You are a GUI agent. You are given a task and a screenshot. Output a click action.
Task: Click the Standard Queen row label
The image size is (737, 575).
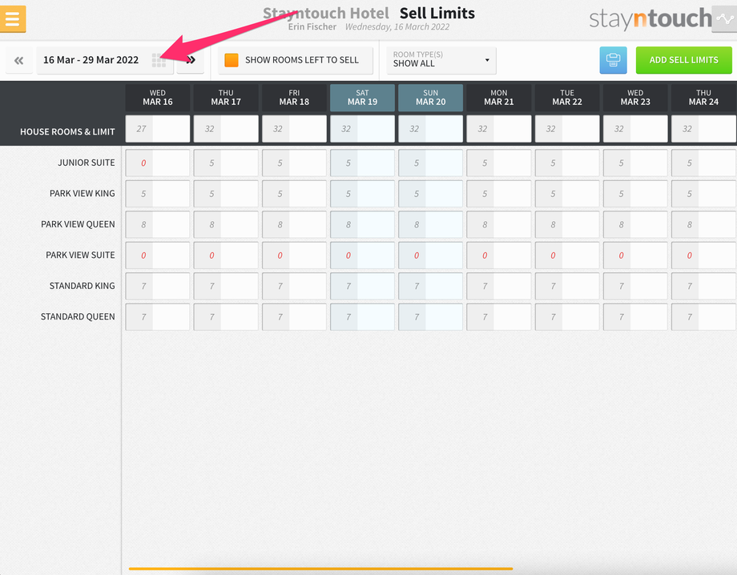tap(78, 316)
